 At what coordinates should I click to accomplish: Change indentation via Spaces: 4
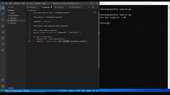pyautogui.click(x=71, y=91)
